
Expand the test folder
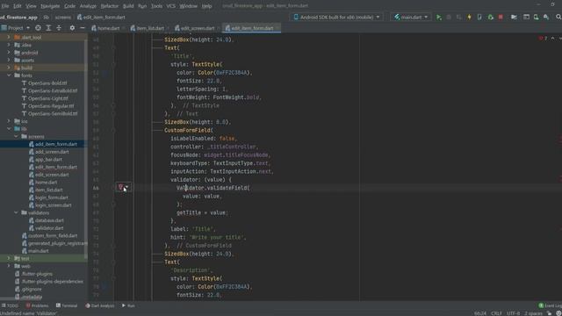(x=9, y=258)
